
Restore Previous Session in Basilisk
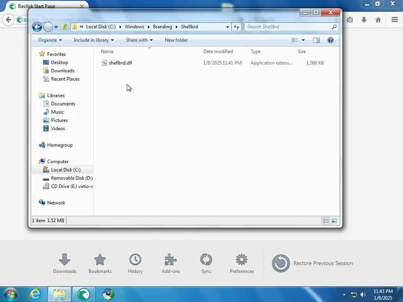(312, 263)
